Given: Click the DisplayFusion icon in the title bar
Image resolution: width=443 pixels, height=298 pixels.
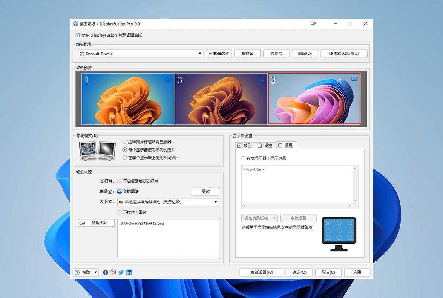Looking at the screenshot, I should point(75,24).
